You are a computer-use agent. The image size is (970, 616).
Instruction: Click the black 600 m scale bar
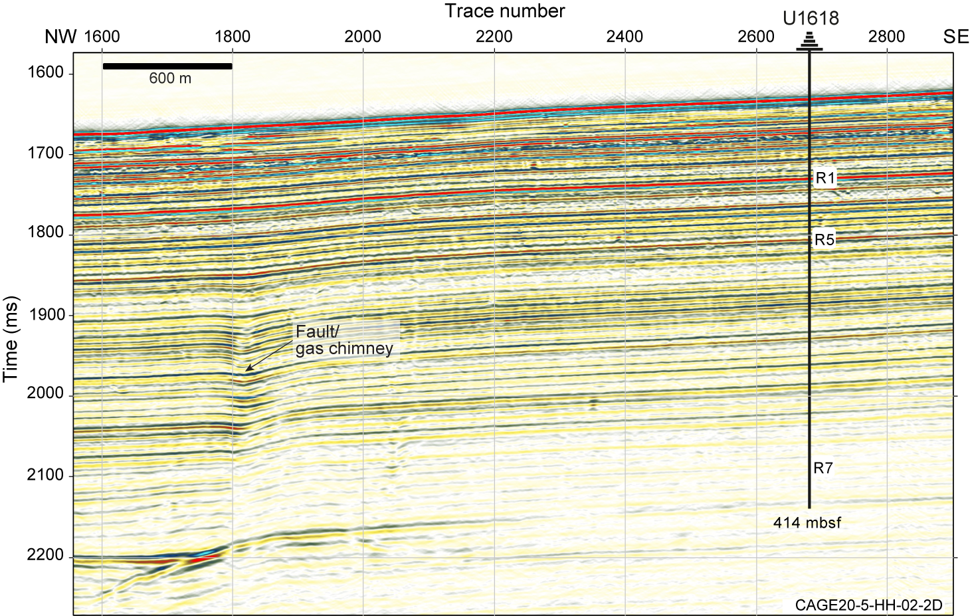coord(167,66)
